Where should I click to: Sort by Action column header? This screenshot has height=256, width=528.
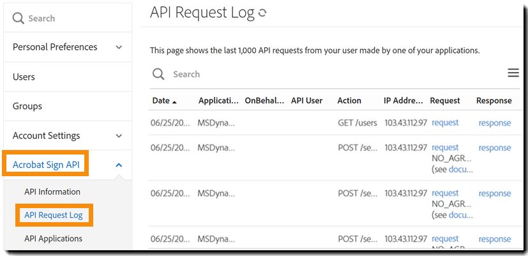[x=349, y=101]
